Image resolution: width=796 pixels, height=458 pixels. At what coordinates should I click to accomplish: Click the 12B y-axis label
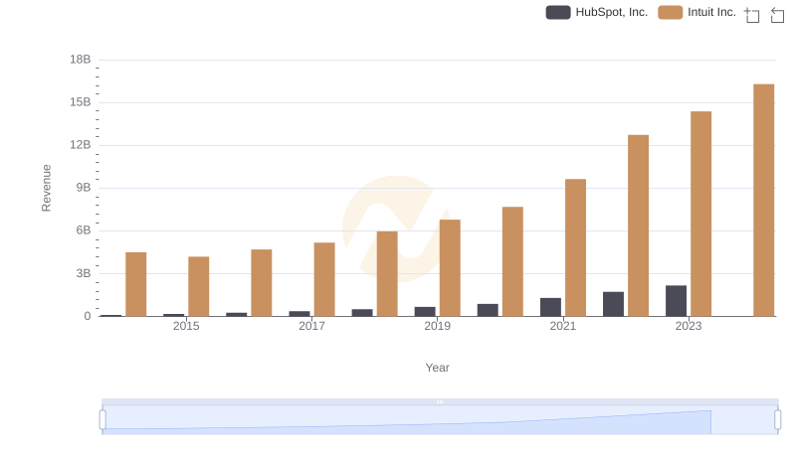click(81, 145)
